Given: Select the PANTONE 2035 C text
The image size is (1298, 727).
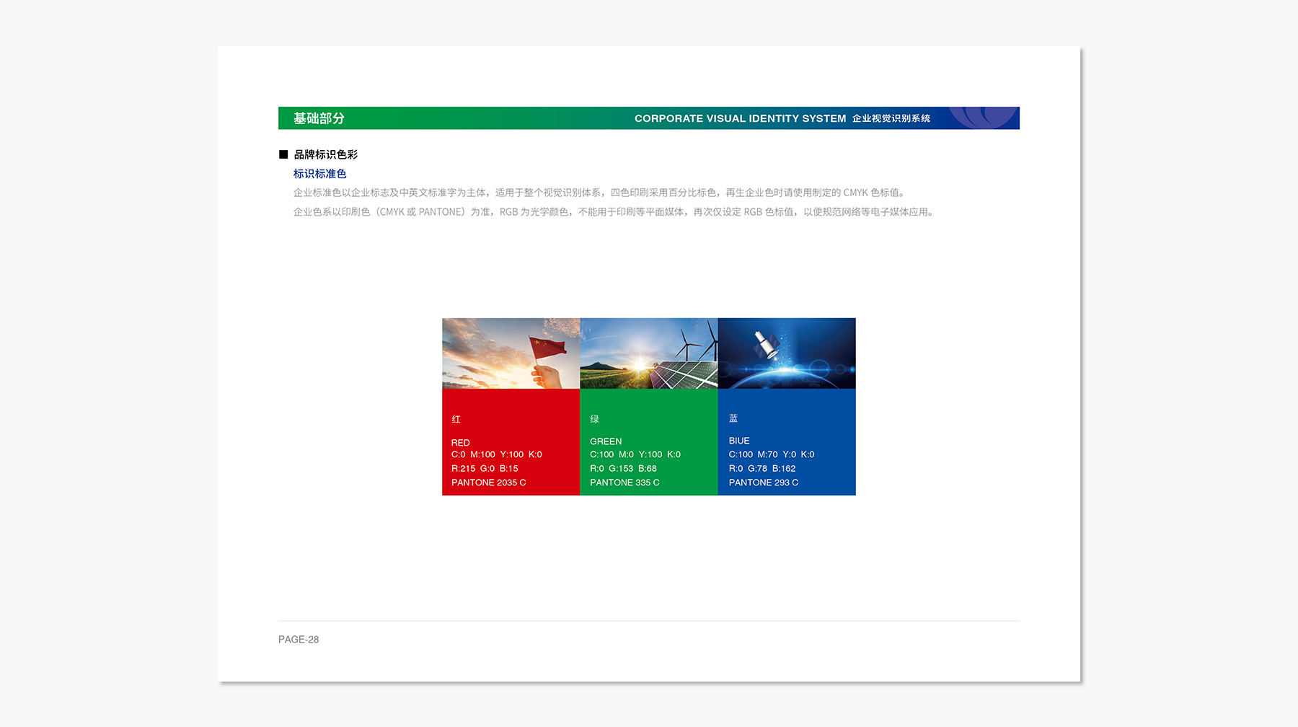Looking at the screenshot, I should tap(488, 483).
